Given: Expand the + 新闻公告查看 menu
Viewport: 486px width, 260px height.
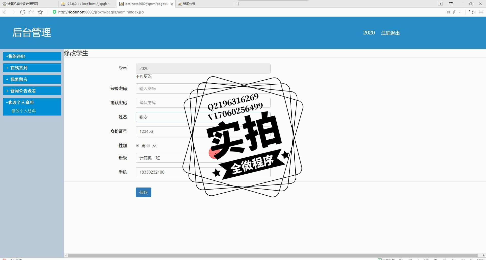Looking at the screenshot, I should coord(32,91).
